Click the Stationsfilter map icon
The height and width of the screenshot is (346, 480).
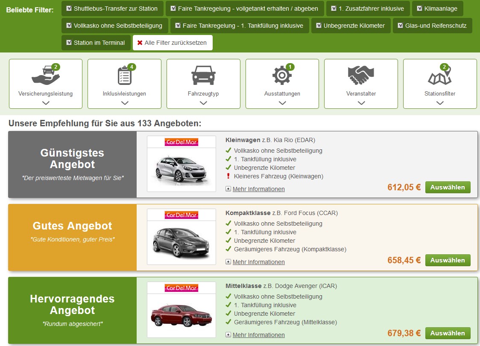(439, 77)
